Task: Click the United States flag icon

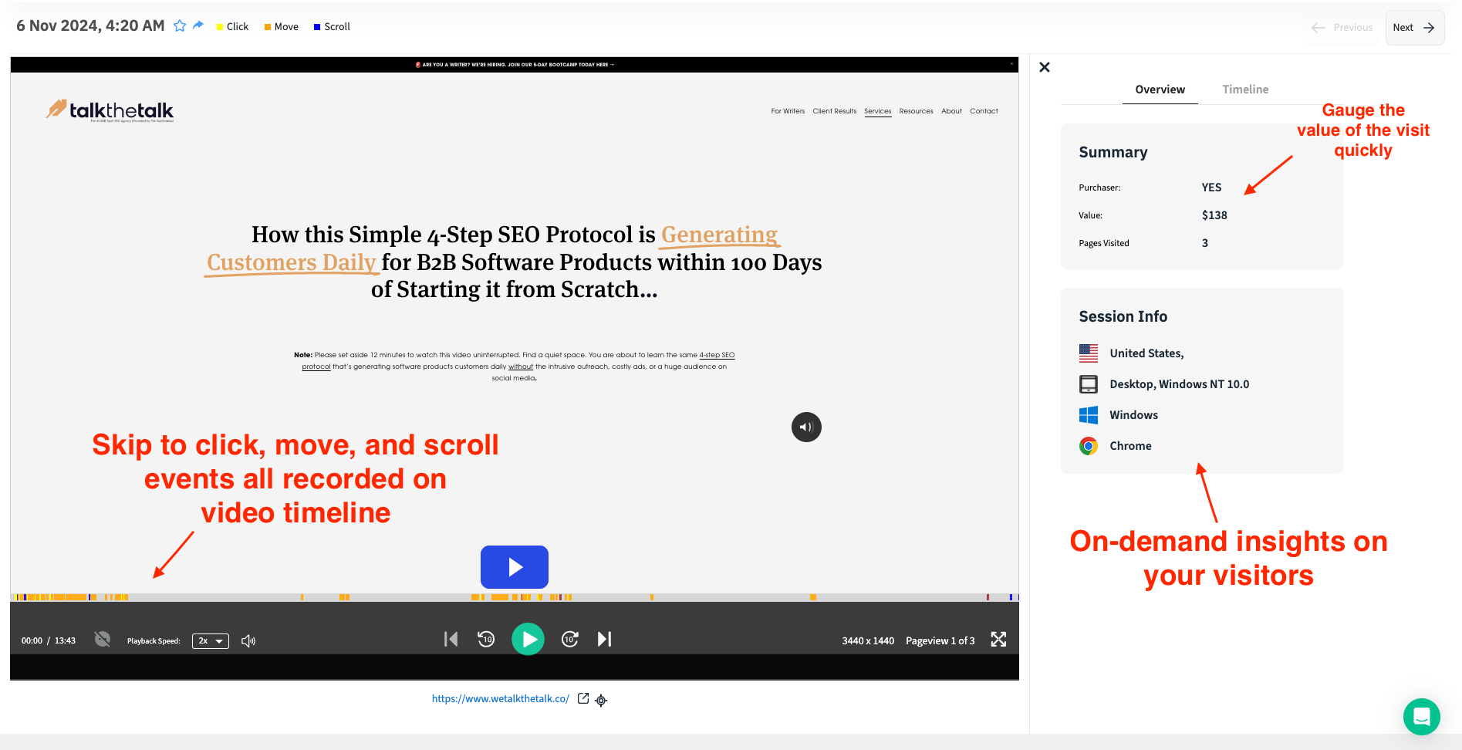Action: click(1089, 353)
